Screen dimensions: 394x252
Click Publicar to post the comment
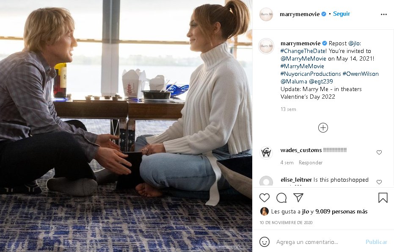376,242
